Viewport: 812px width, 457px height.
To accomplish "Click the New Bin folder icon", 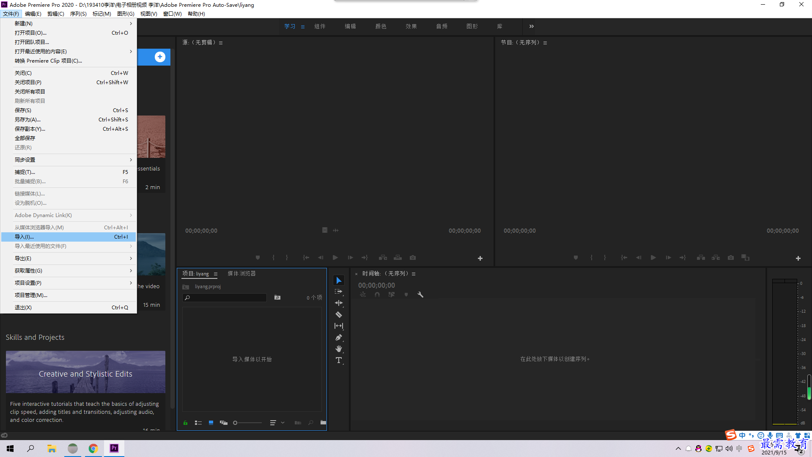I will pos(323,422).
